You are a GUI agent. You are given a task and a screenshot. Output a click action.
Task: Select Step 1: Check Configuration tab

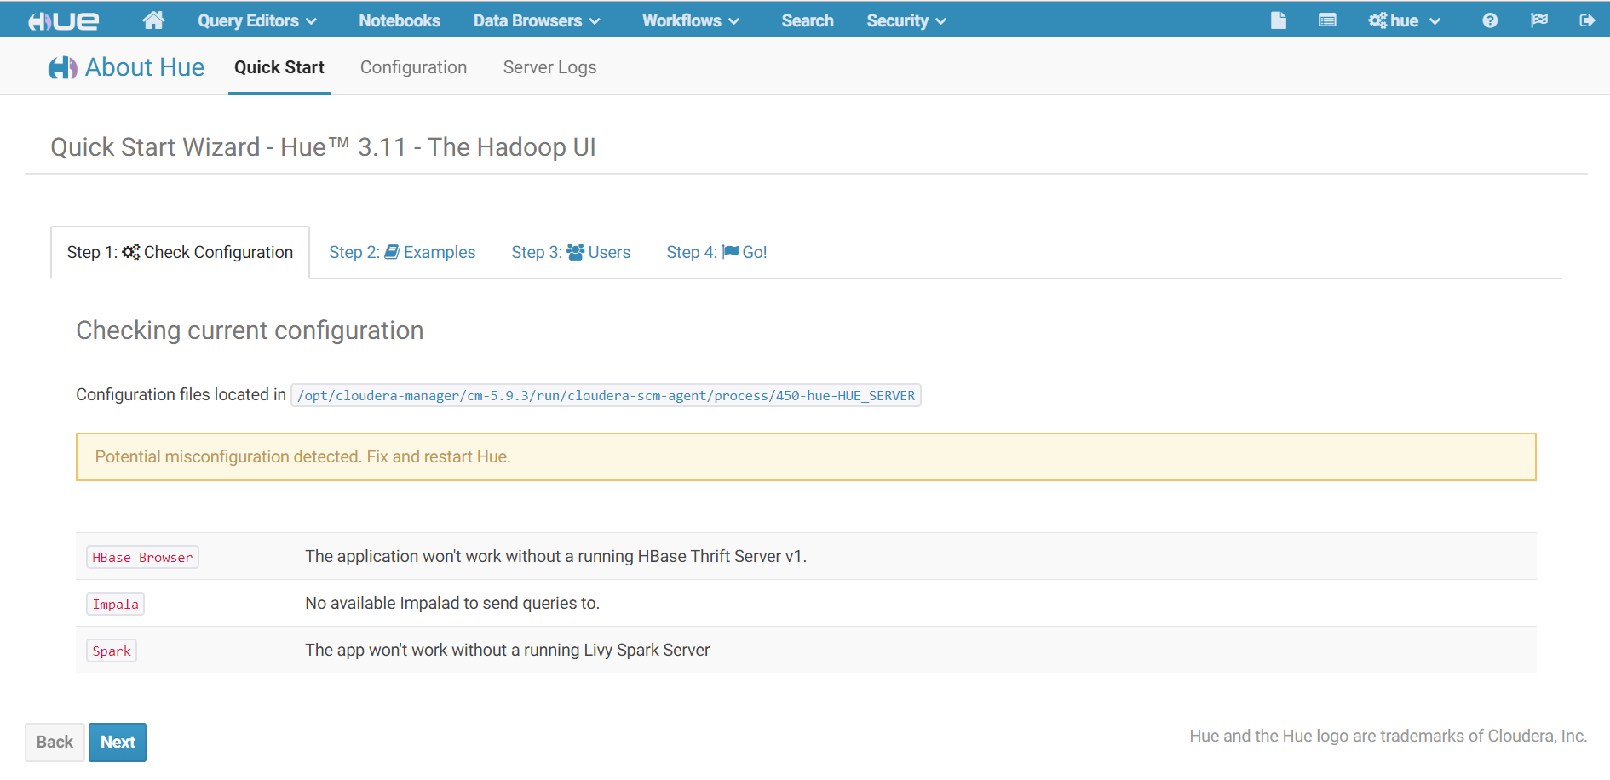(180, 252)
